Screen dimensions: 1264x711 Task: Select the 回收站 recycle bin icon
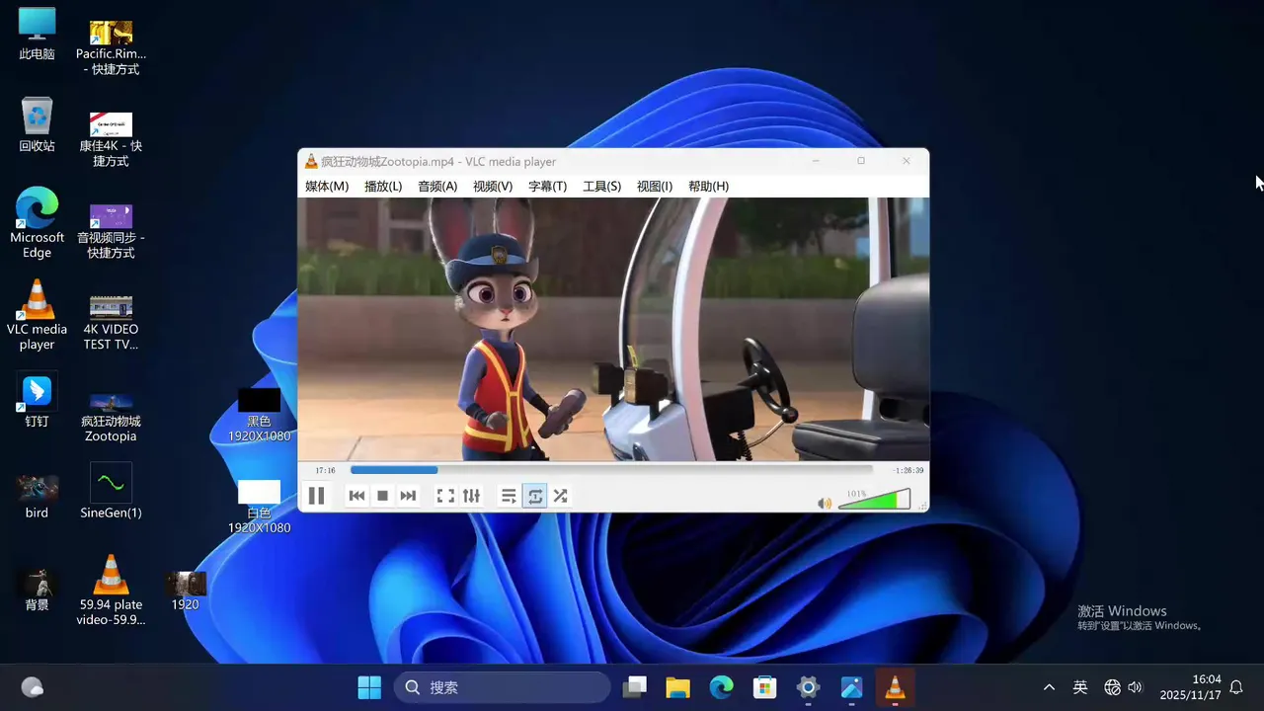point(37,124)
